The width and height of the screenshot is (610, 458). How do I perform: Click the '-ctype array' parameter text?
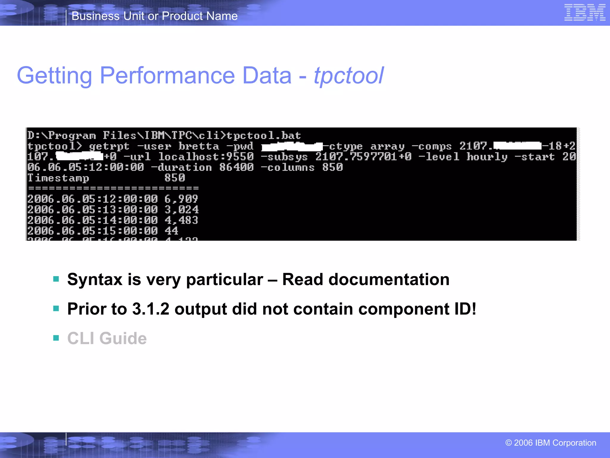pos(364,146)
